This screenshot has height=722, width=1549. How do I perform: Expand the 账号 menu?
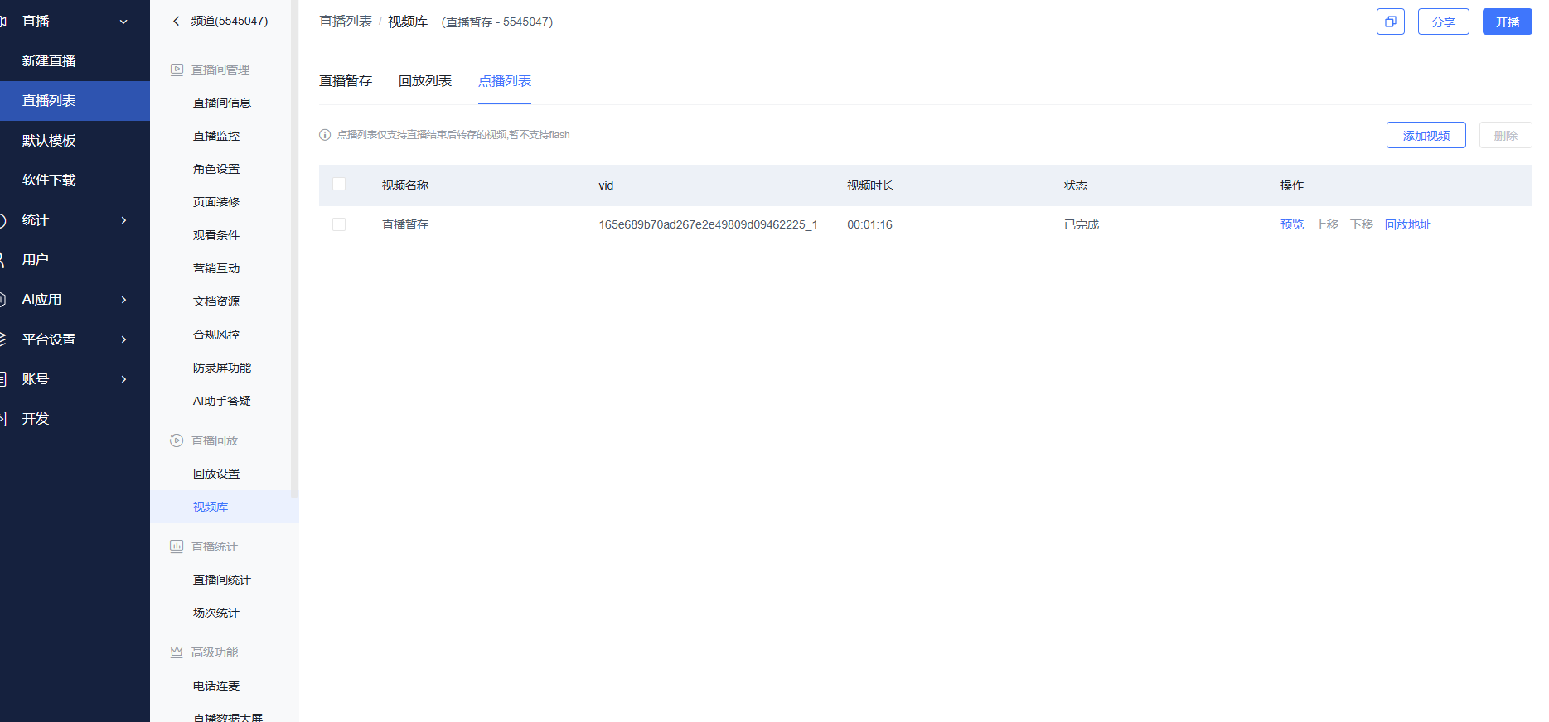[x=123, y=379]
